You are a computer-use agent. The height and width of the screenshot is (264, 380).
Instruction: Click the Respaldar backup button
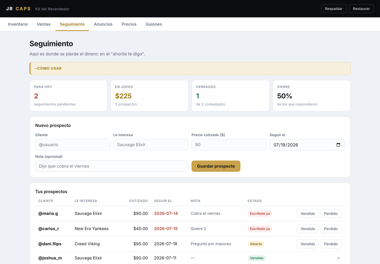[x=334, y=9]
